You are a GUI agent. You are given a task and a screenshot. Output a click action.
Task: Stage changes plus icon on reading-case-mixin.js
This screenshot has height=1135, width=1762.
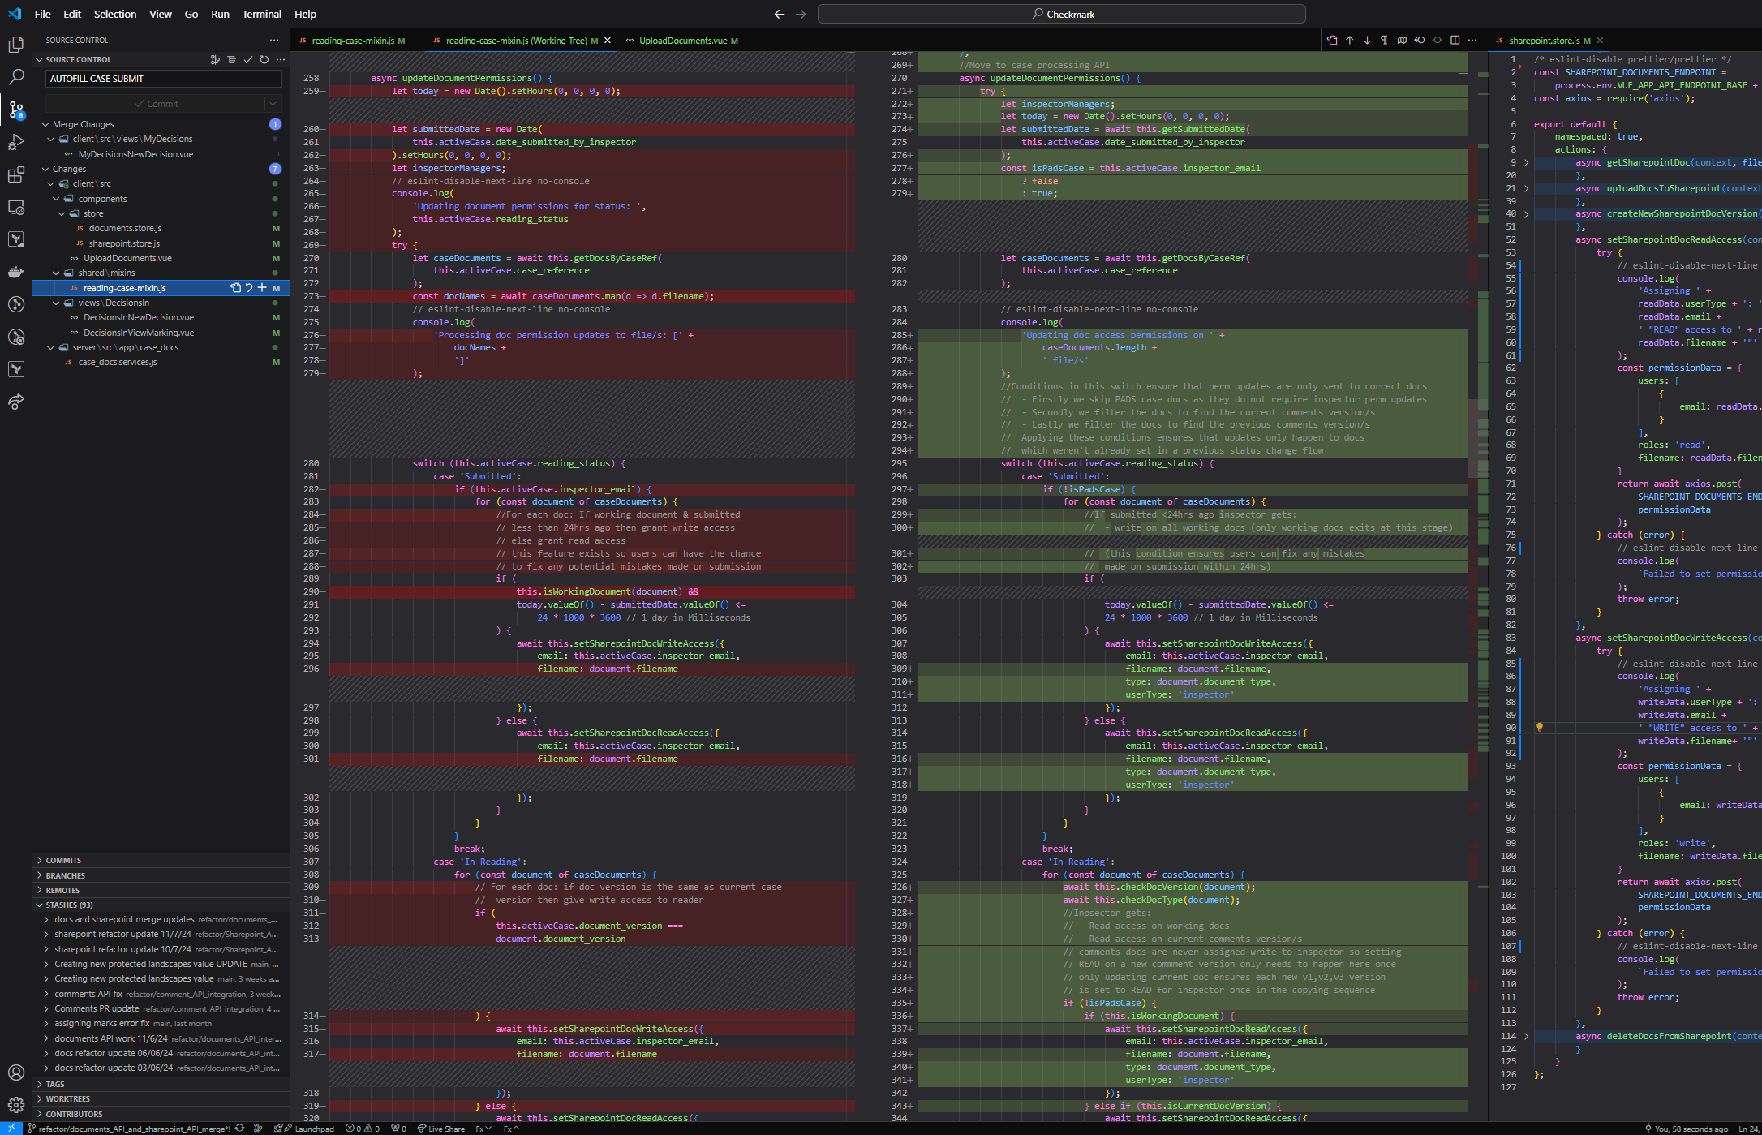(262, 288)
